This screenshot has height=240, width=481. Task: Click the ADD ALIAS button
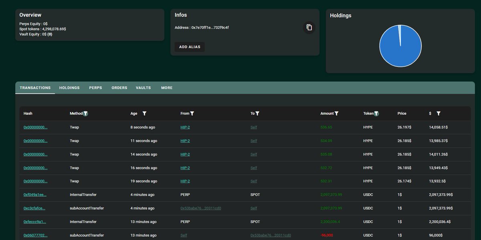190,47
